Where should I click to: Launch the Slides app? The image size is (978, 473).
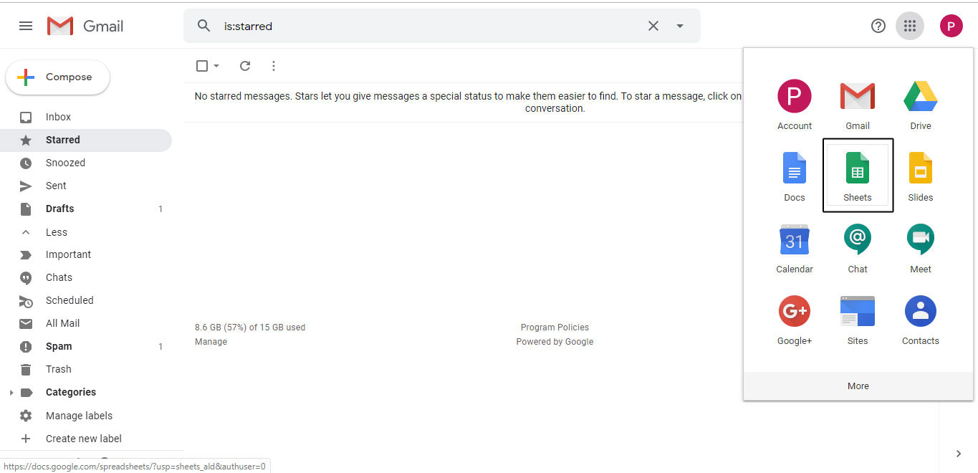click(x=921, y=177)
